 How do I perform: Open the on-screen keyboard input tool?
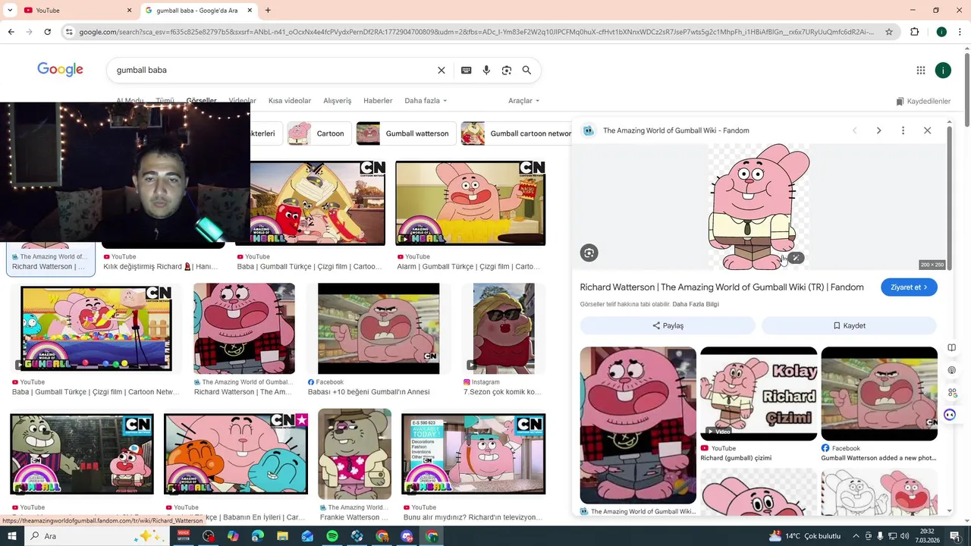[x=467, y=70]
